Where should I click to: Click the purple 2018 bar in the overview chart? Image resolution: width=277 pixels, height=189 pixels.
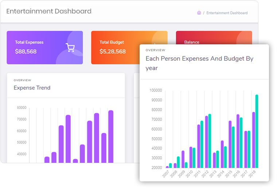coord(254,140)
